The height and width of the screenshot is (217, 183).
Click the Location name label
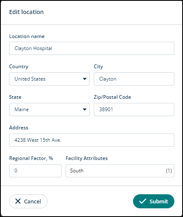point(27,36)
